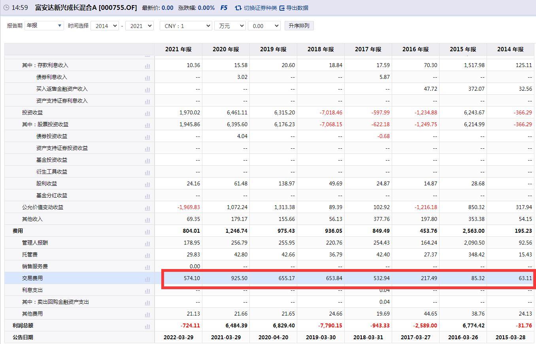This screenshot has height=344, width=536.
Task: Expand the start year 2014 dropdown
Action: tap(104, 26)
